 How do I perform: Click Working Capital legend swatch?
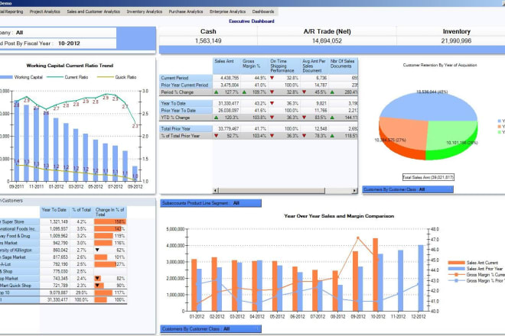tap(6, 77)
